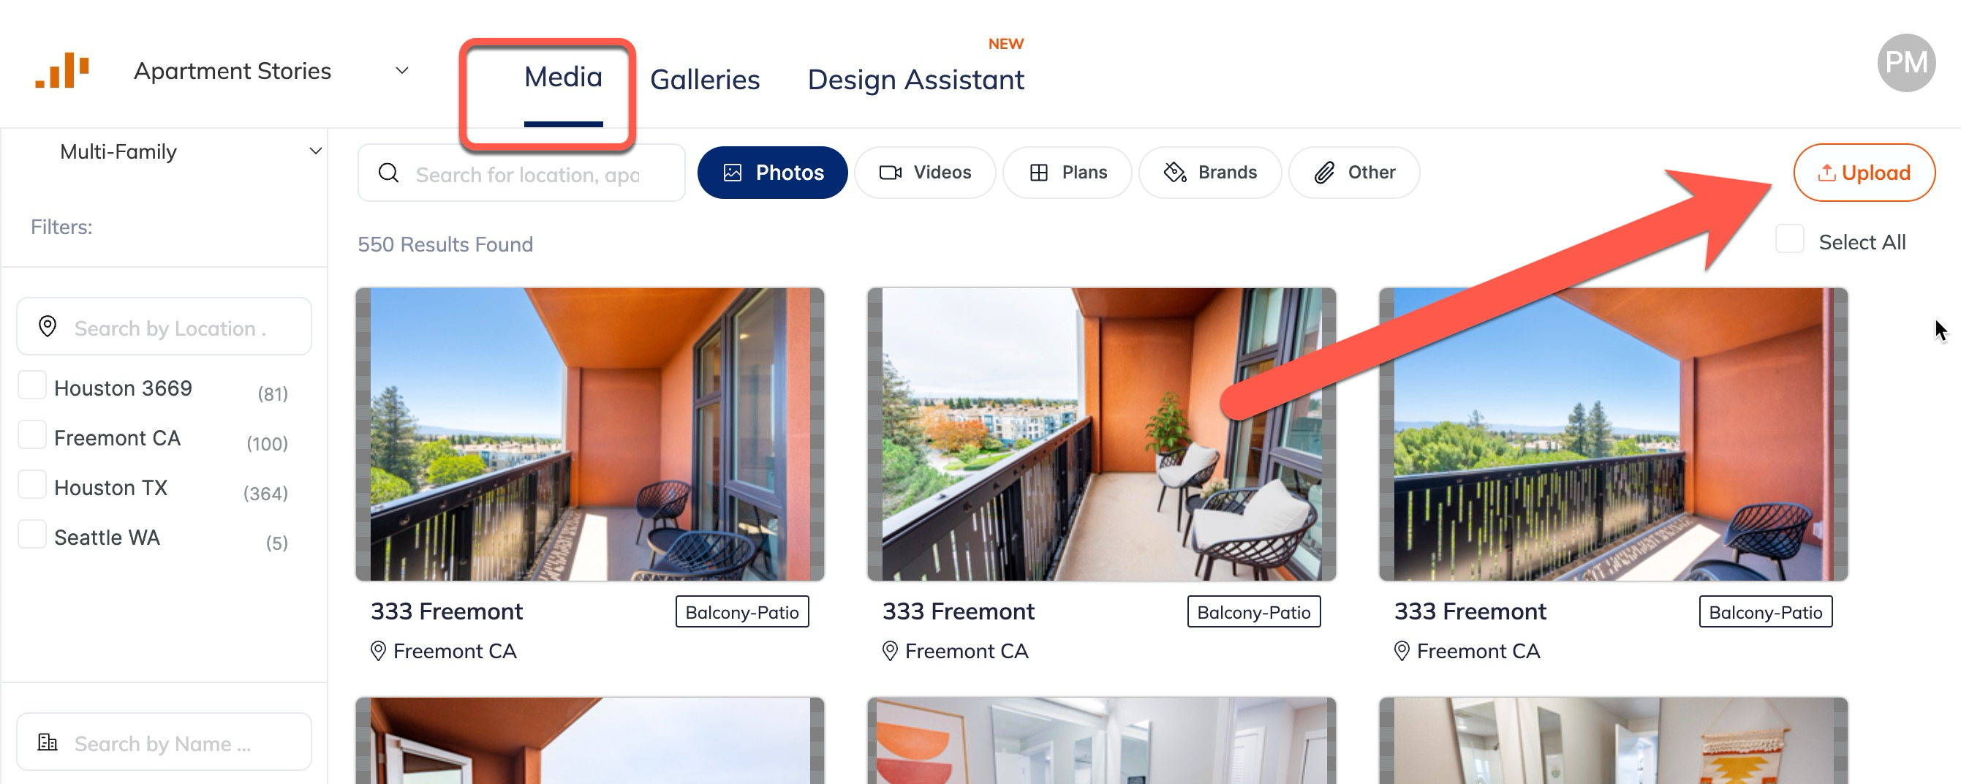This screenshot has width=1961, height=784.
Task: Open the Design Assistant tab
Action: click(x=916, y=80)
